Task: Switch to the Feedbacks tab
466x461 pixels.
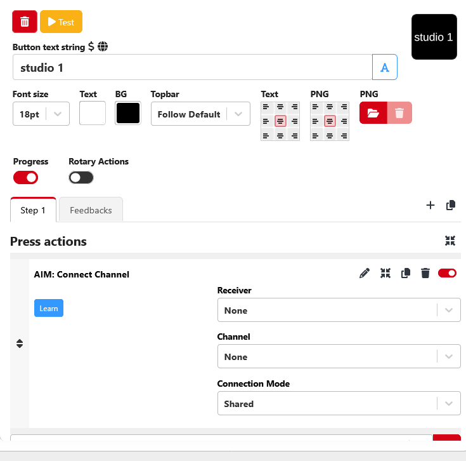Action: point(91,210)
